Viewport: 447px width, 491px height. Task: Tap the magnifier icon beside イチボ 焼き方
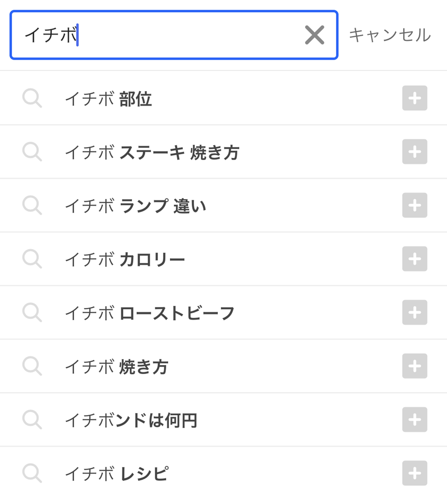(x=32, y=366)
